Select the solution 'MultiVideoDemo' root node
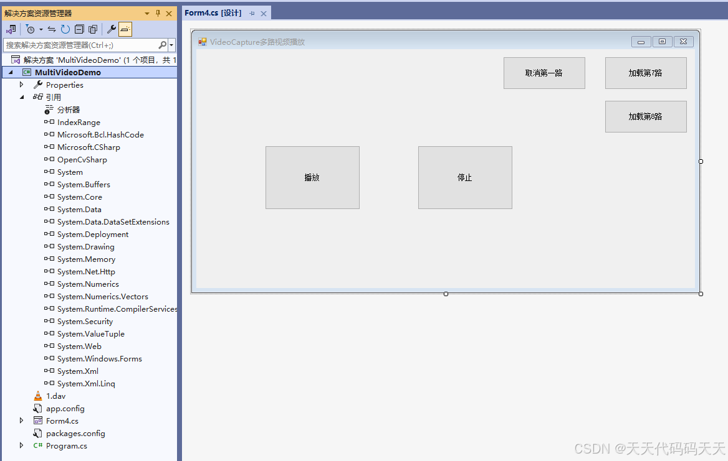 click(x=93, y=60)
